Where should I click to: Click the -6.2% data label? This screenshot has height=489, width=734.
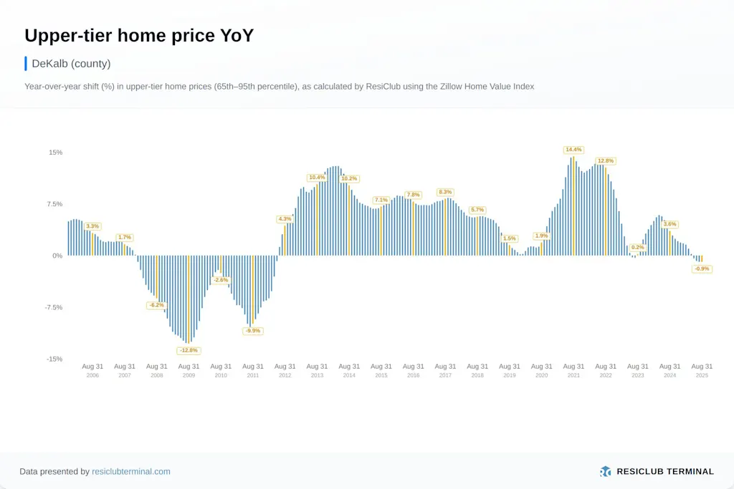point(156,305)
